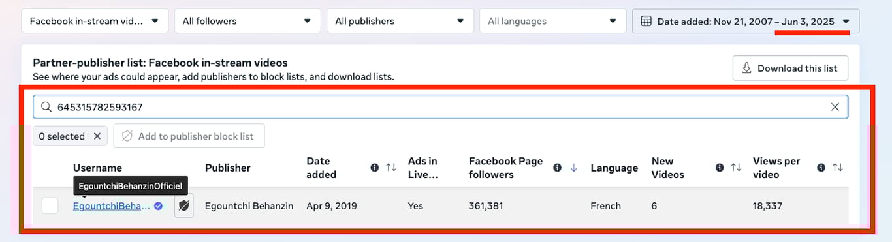Viewport: 892px width, 242px height.
Task: Click the Partner-publisher list heading
Action: tap(160, 63)
